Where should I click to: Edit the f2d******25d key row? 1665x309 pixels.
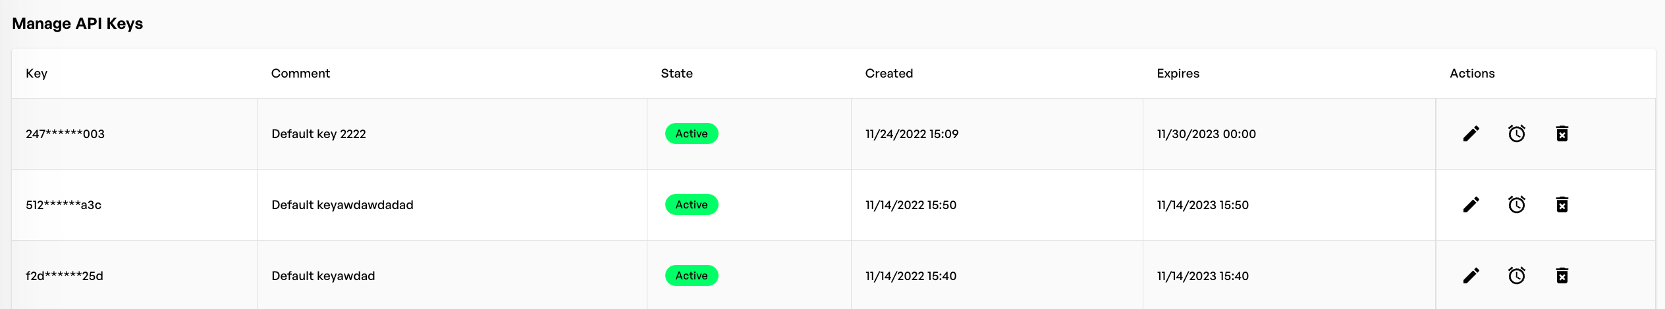click(1471, 276)
